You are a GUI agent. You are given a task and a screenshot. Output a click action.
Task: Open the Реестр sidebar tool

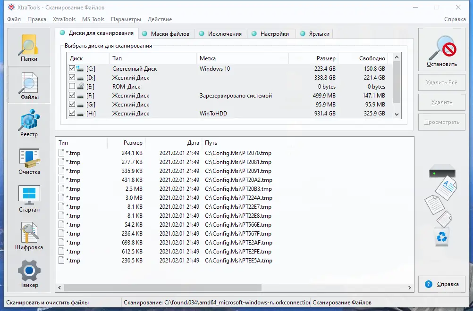(x=29, y=123)
